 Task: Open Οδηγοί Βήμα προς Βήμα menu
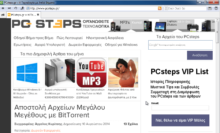[x=33, y=38]
